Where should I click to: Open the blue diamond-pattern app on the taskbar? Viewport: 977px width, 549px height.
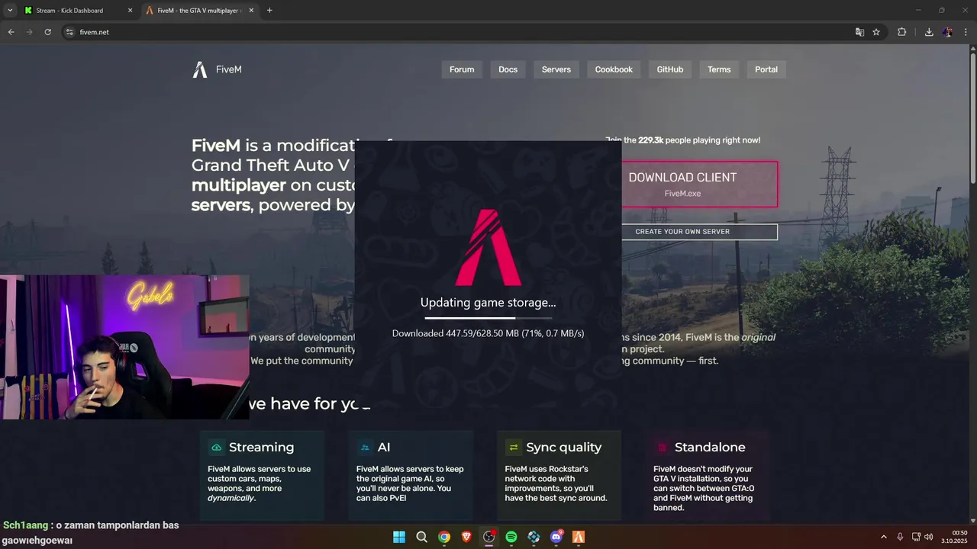[x=534, y=537]
